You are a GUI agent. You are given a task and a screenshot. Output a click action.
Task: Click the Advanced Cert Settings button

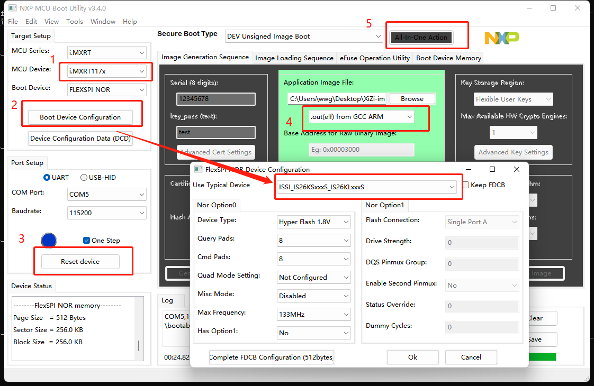point(216,152)
